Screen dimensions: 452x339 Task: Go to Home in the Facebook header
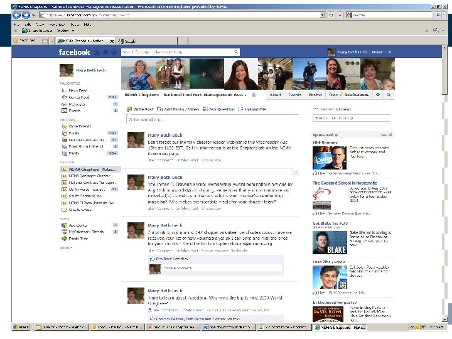377,52
